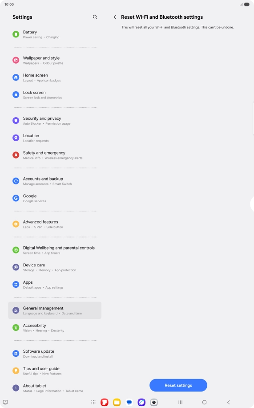Tap the Reset settings button
This screenshot has height=408, width=254.
[x=178, y=385]
